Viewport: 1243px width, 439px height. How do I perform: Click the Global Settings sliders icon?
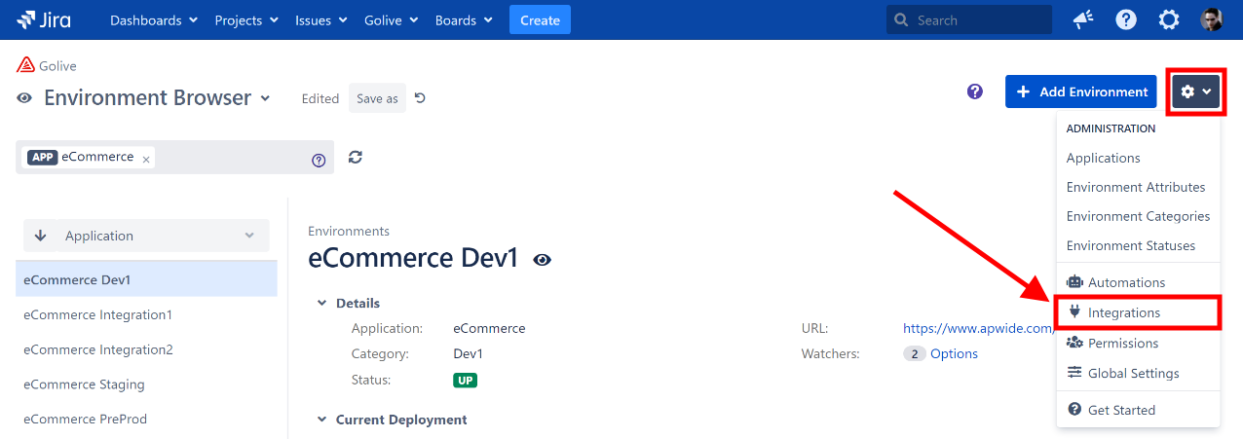click(x=1074, y=373)
